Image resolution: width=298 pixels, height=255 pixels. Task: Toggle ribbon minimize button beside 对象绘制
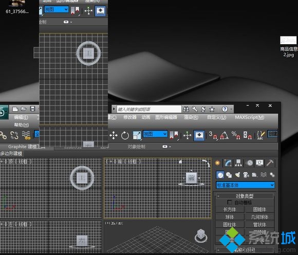pos(165,147)
